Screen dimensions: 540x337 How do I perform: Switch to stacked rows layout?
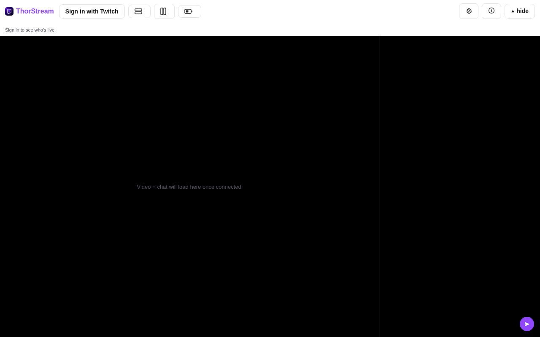(139, 11)
